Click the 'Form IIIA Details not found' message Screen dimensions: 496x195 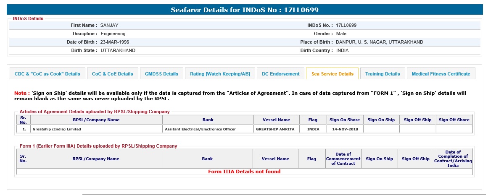pos(244,172)
